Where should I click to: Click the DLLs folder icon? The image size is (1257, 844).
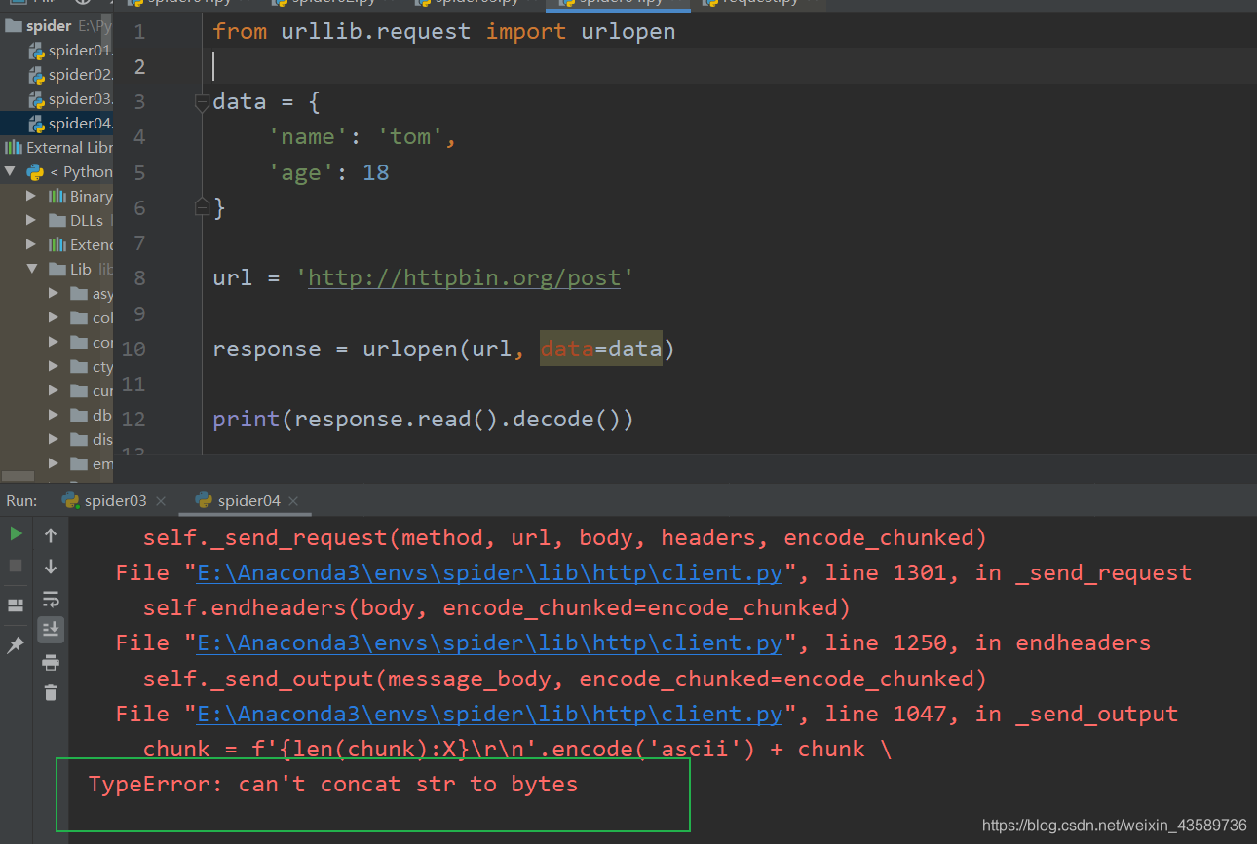coord(57,221)
